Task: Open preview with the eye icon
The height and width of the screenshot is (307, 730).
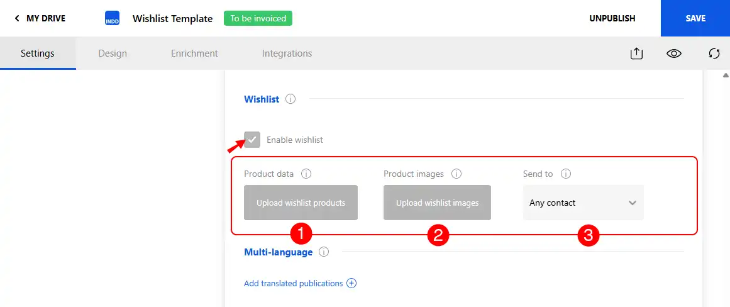Action: pyautogui.click(x=673, y=53)
